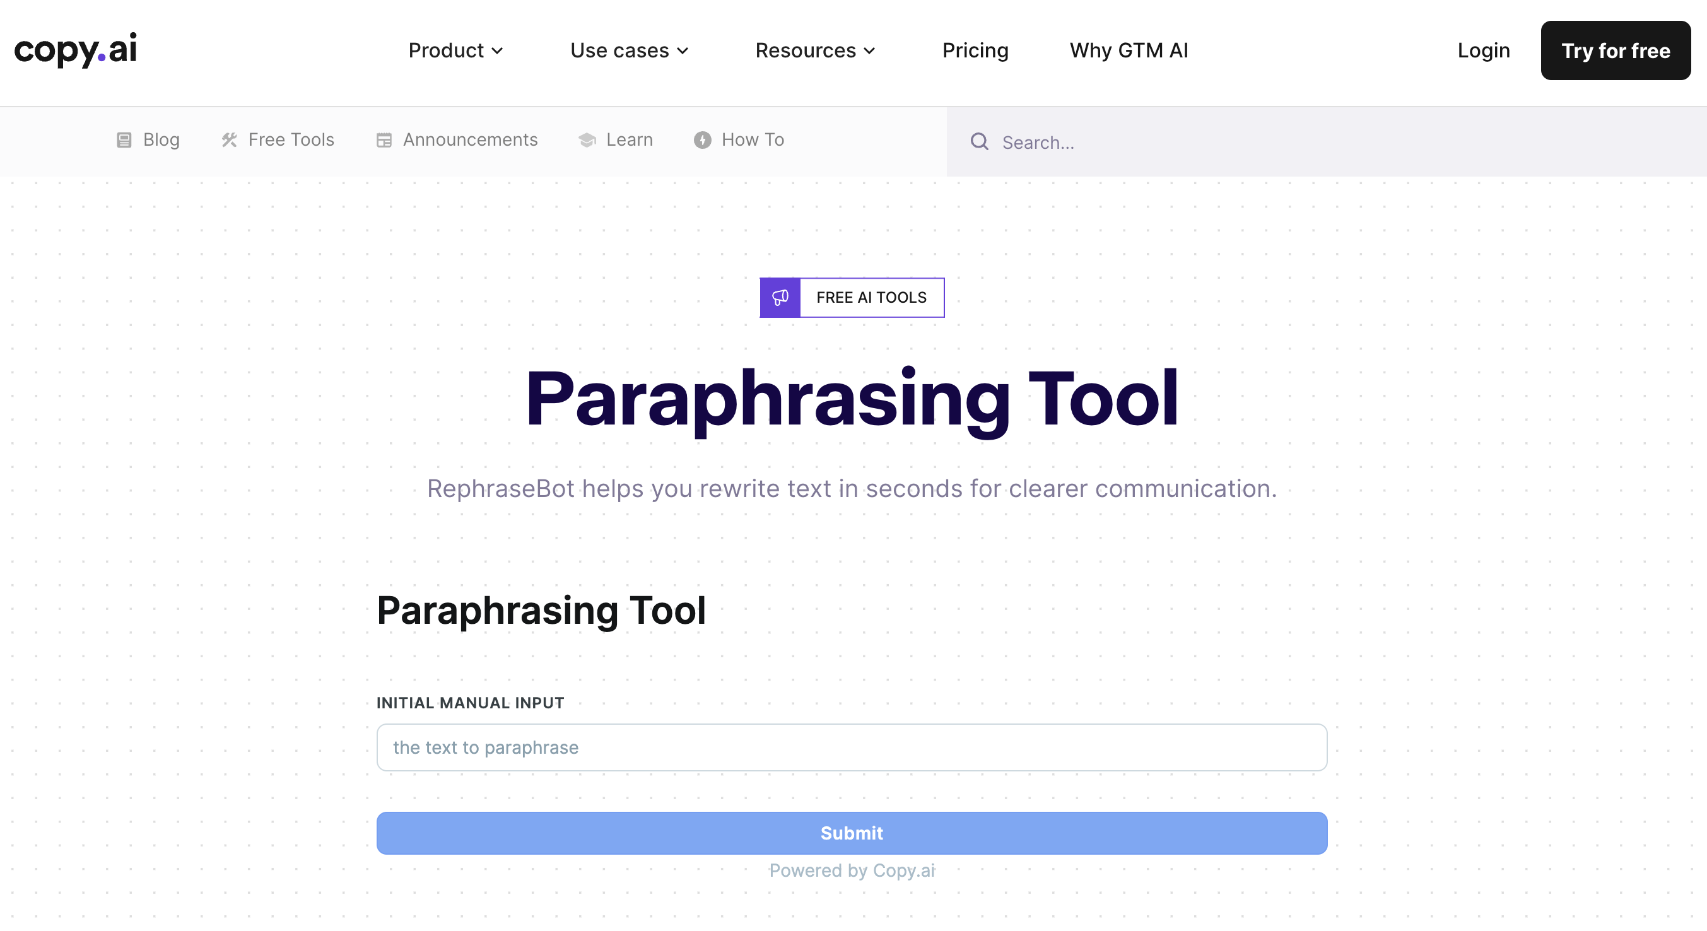This screenshot has width=1707, height=931.
Task: Click the search magnifier icon
Action: [980, 142]
